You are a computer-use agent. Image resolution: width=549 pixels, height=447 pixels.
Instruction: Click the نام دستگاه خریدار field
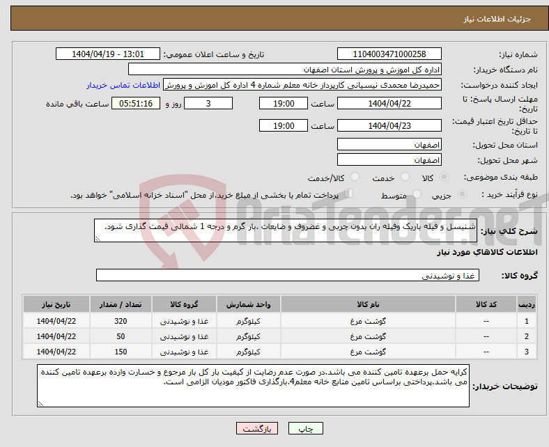[x=285, y=70]
